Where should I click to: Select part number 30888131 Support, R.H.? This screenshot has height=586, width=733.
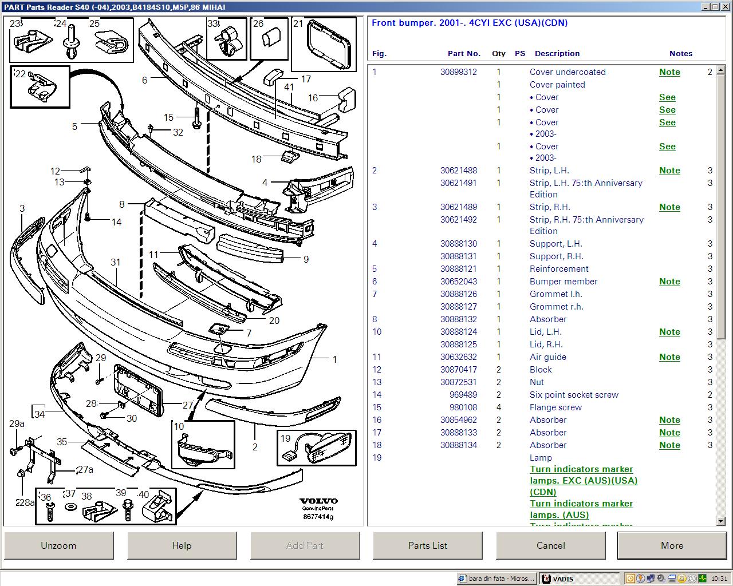tap(459, 256)
